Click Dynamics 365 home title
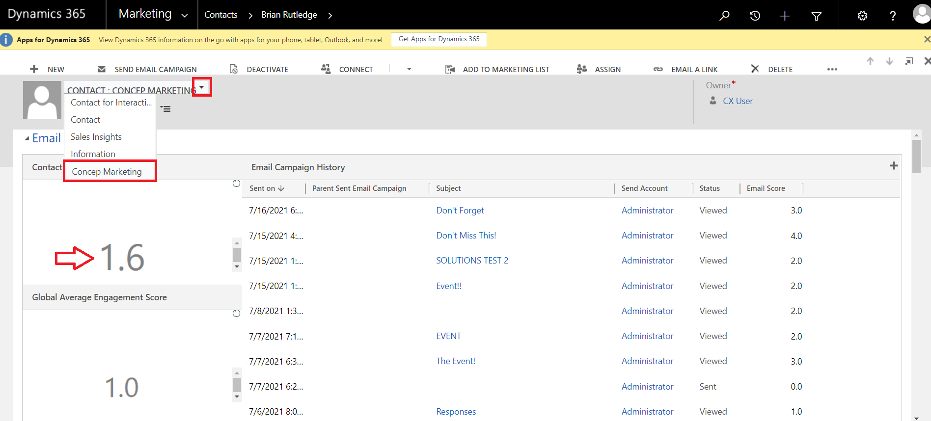Viewport: 931px width, 421px height. (47, 14)
